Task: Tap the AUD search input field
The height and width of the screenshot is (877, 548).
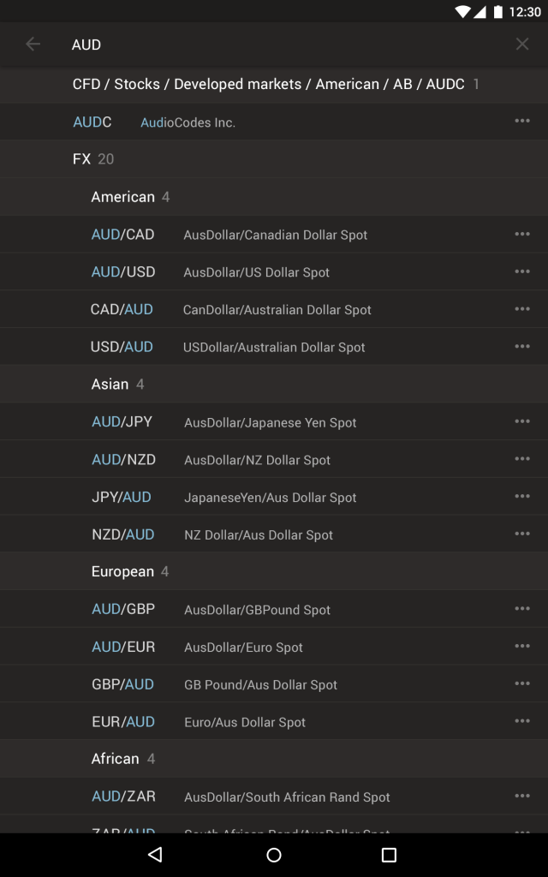Action: point(257,44)
